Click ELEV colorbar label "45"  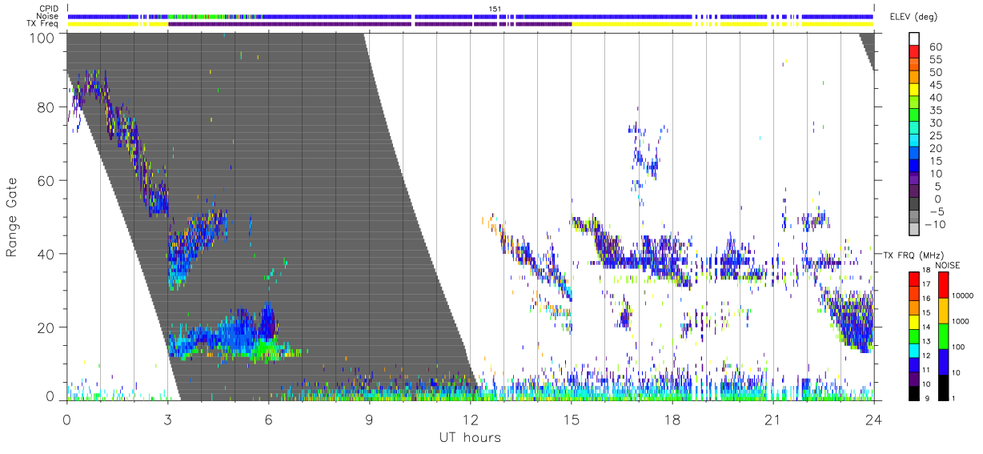(x=935, y=85)
